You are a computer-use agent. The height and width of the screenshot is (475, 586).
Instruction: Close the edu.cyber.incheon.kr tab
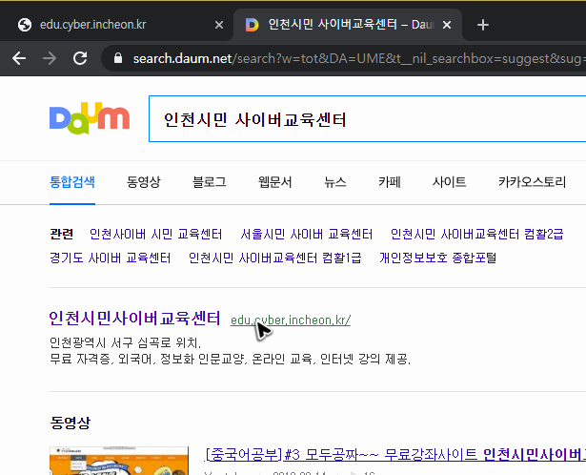coord(219,25)
